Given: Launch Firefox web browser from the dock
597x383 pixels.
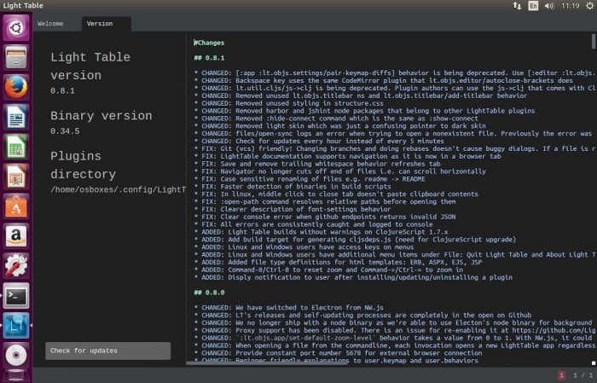Looking at the screenshot, I should tap(16, 87).
